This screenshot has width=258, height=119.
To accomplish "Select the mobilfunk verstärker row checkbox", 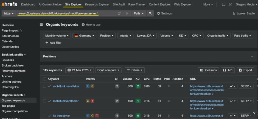I will coord(44,86).
